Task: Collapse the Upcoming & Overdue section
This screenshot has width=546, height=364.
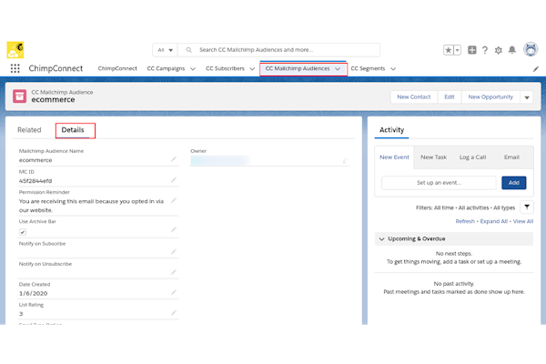Action: (382, 238)
